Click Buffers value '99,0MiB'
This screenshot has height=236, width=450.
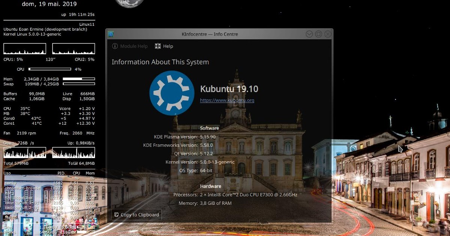(x=37, y=94)
